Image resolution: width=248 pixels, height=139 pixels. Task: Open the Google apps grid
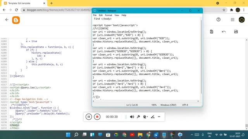coord(232,20)
